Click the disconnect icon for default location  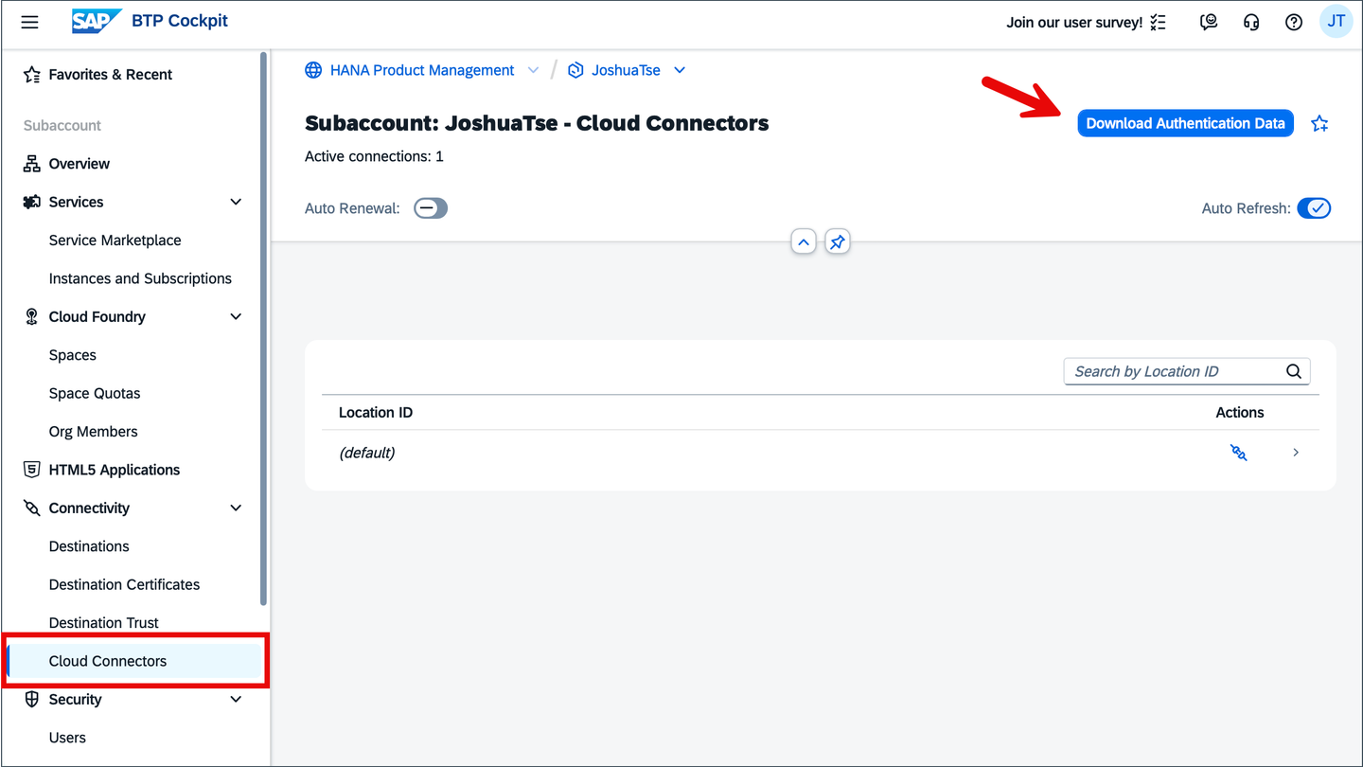tap(1238, 453)
